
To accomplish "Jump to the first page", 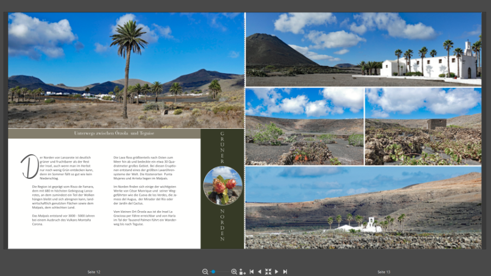I will (252, 272).
